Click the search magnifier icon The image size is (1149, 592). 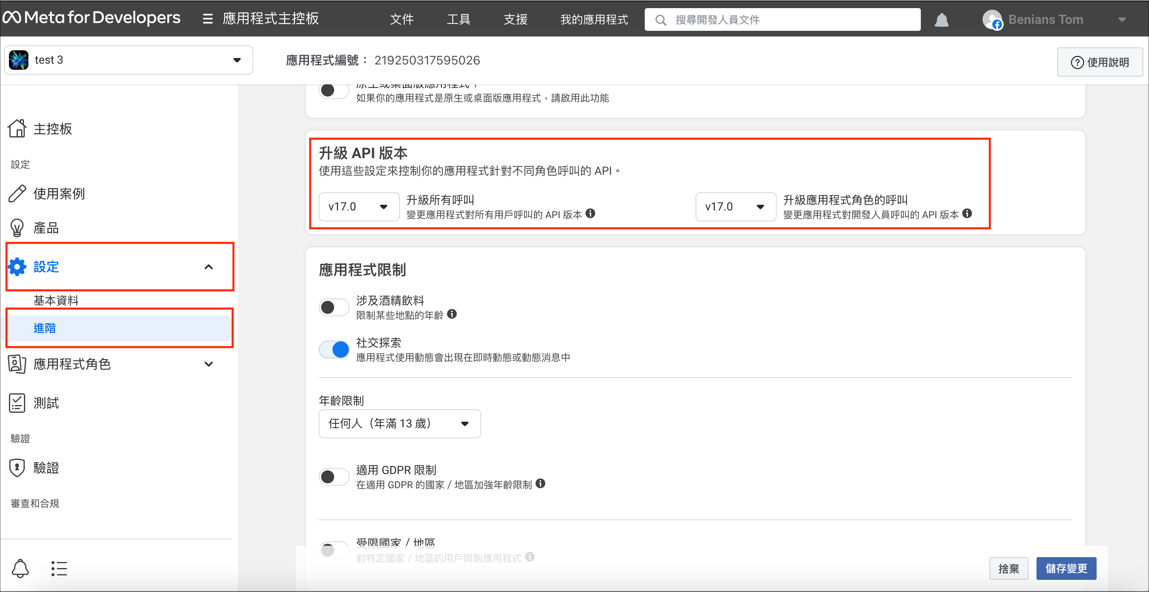coord(661,20)
